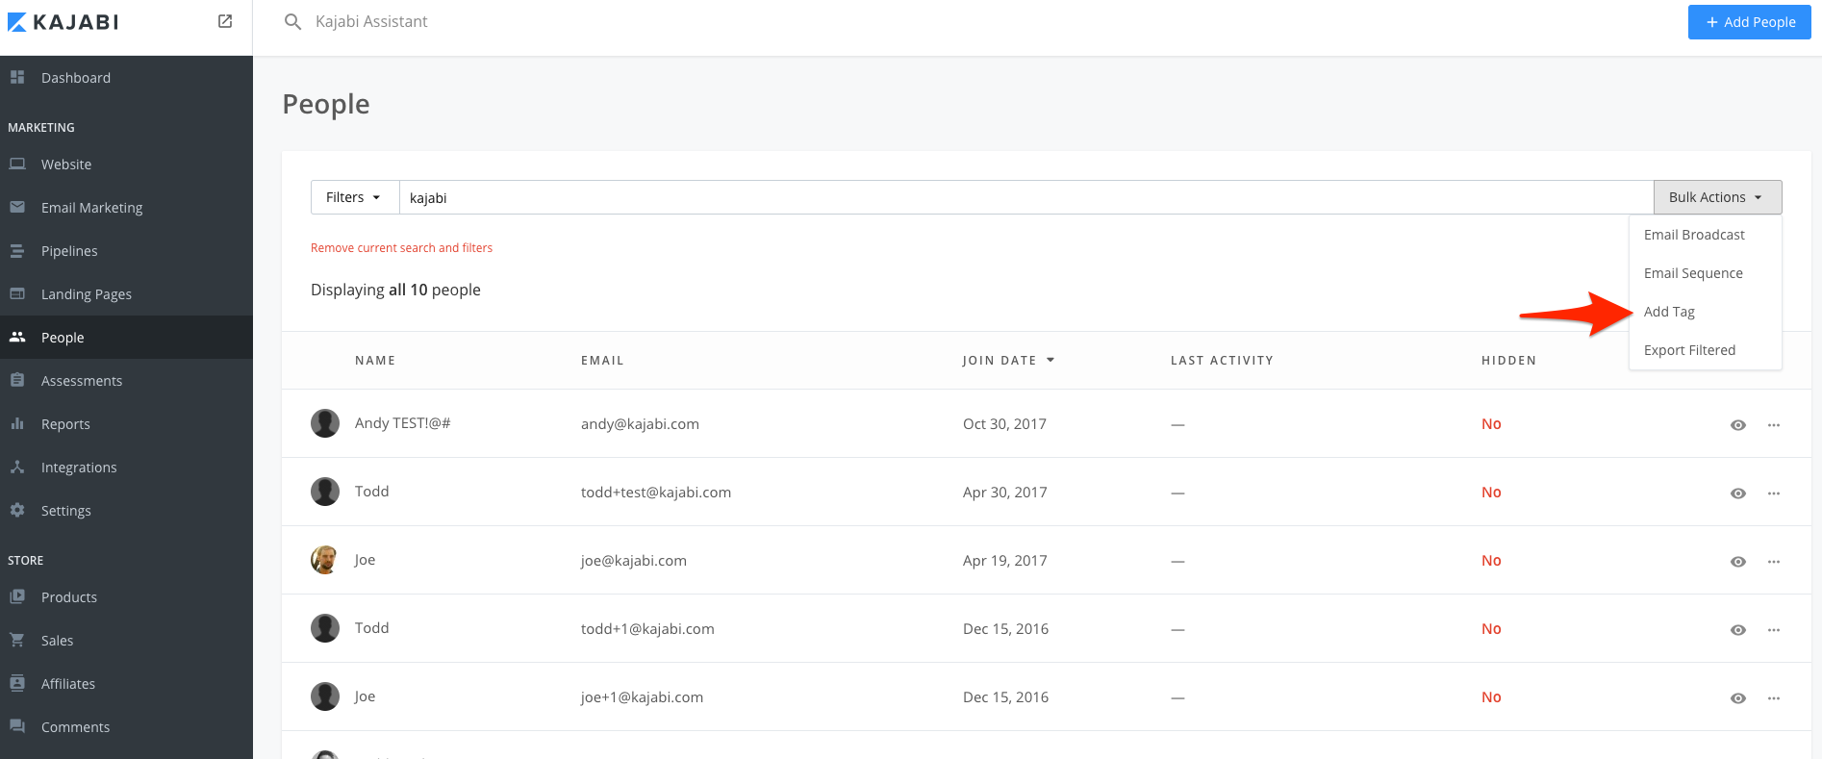Click Hidden value No for joe+1@kajabi.com
This screenshot has width=1822, height=759.
[x=1491, y=697]
